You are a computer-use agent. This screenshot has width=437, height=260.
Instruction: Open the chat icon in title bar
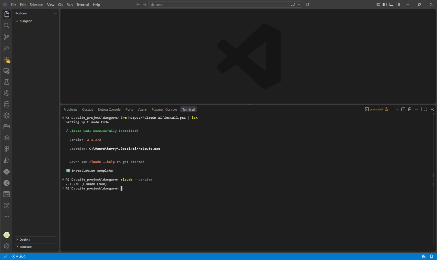(293, 4)
